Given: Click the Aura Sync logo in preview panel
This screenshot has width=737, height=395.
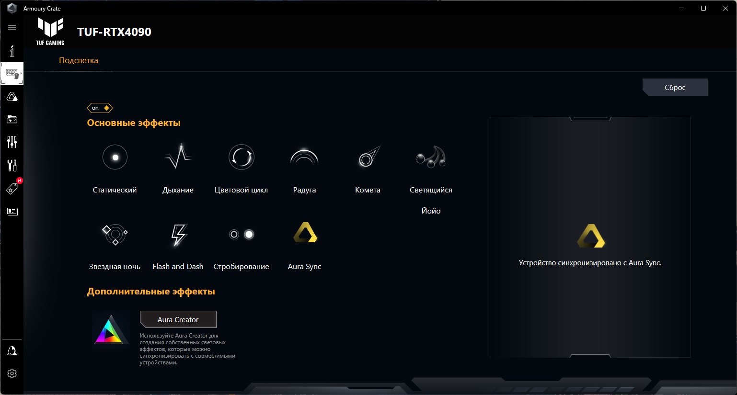Looking at the screenshot, I should (x=591, y=236).
